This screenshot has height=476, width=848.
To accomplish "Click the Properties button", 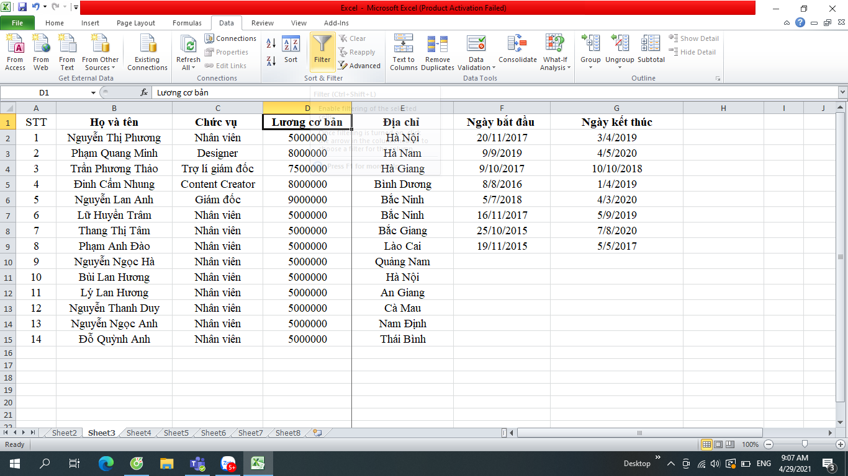I will pos(227,52).
